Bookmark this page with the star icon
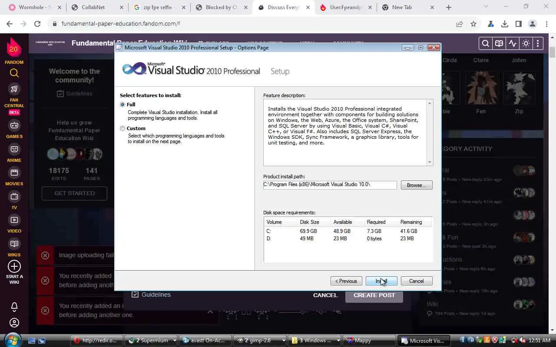The image size is (556, 347). [x=473, y=24]
